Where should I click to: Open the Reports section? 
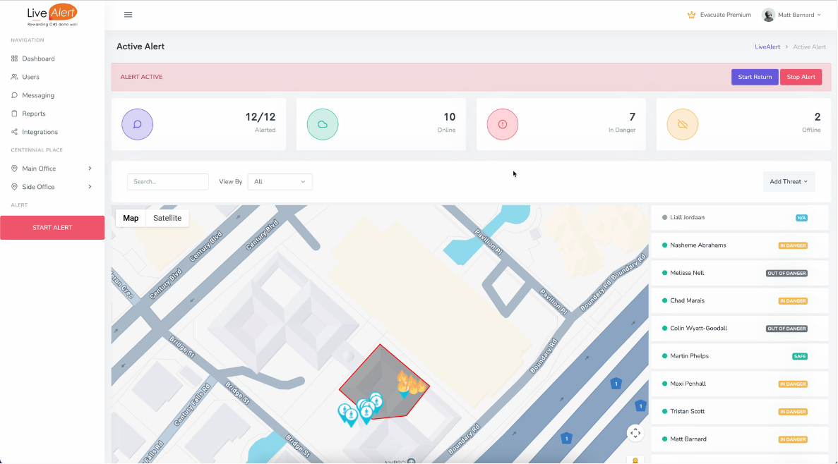point(34,114)
